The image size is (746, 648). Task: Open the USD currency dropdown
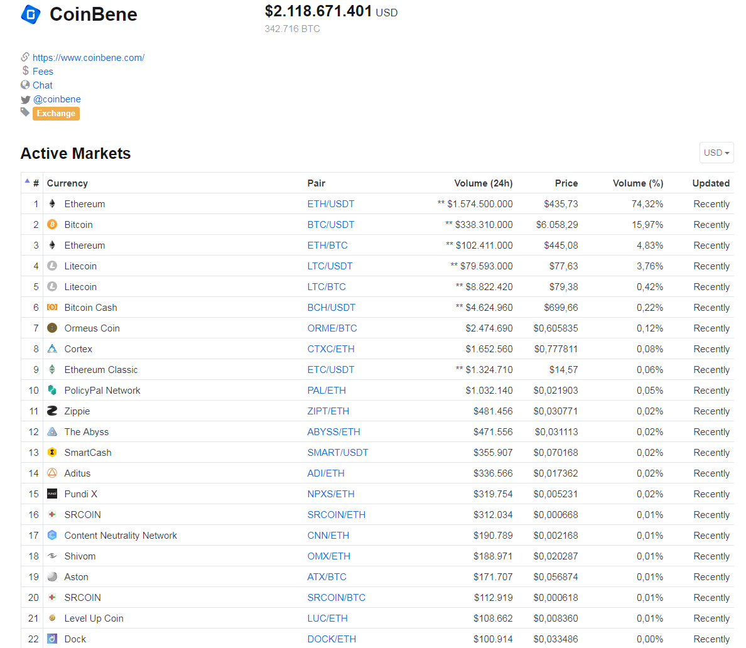point(716,153)
